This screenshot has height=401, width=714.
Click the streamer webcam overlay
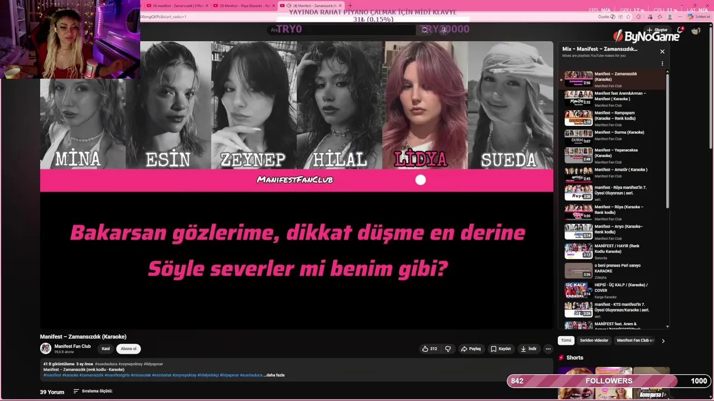70,39
